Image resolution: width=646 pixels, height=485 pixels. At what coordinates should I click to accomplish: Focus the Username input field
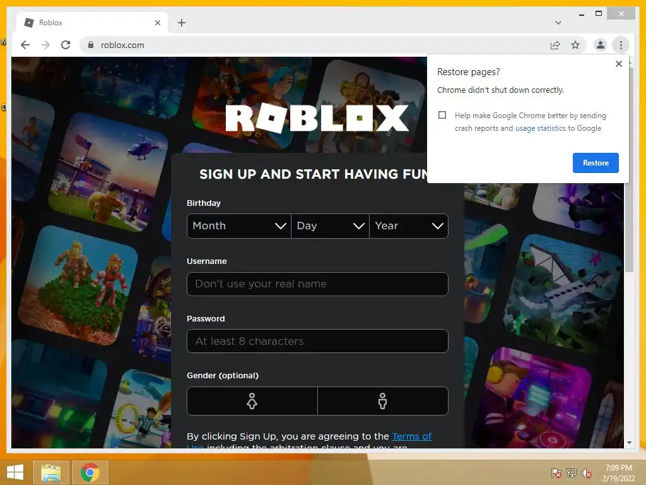(317, 284)
